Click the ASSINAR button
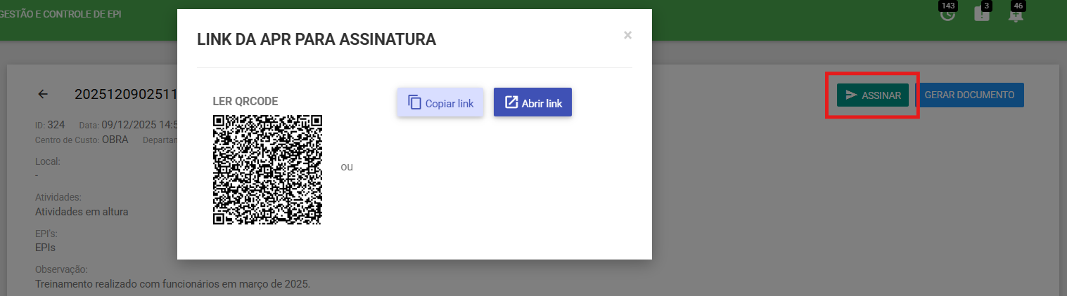The image size is (1067, 296). click(873, 95)
